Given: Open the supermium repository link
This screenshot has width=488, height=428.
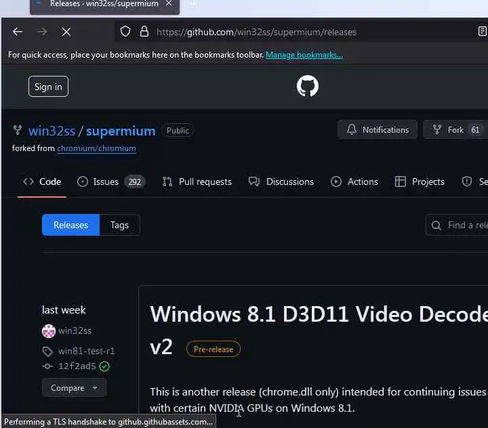Looking at the screenshot, I should tap(121, 131).
